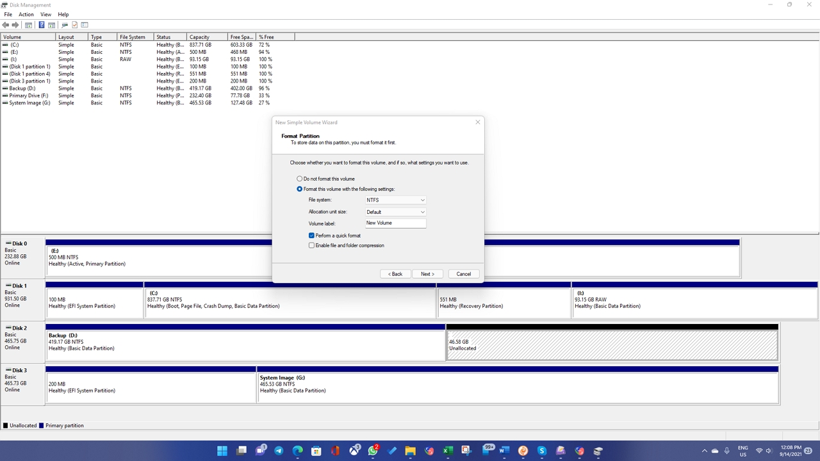The height and width of the screenshot is (461, 820).
Task: Click the blue Help icon on the toolbar
Action: [x=42, y=24]
